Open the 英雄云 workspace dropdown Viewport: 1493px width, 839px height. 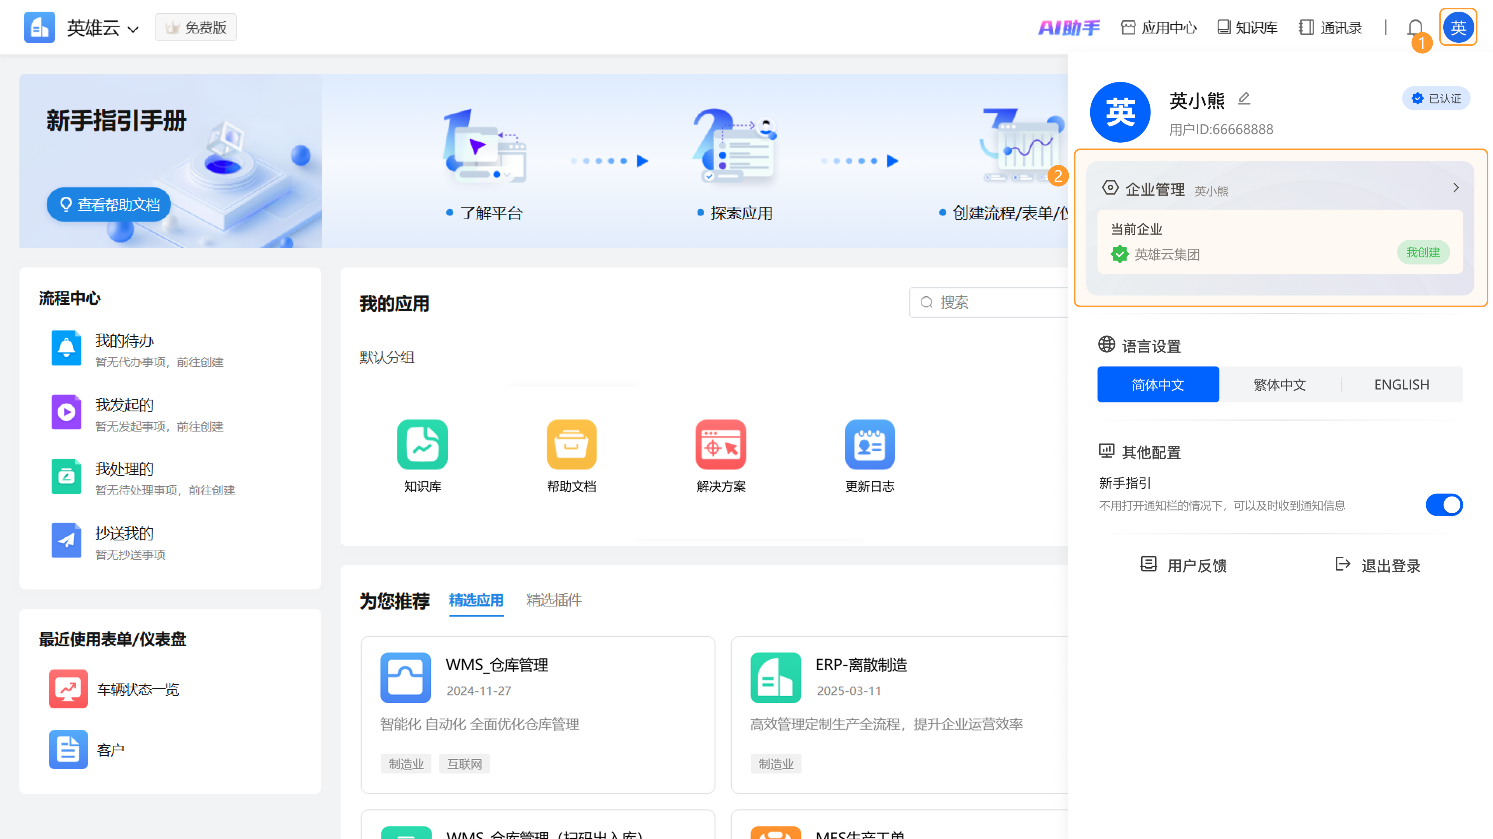pos(103,28)
